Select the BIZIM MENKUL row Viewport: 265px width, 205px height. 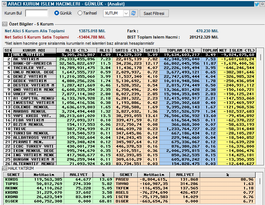130,125
